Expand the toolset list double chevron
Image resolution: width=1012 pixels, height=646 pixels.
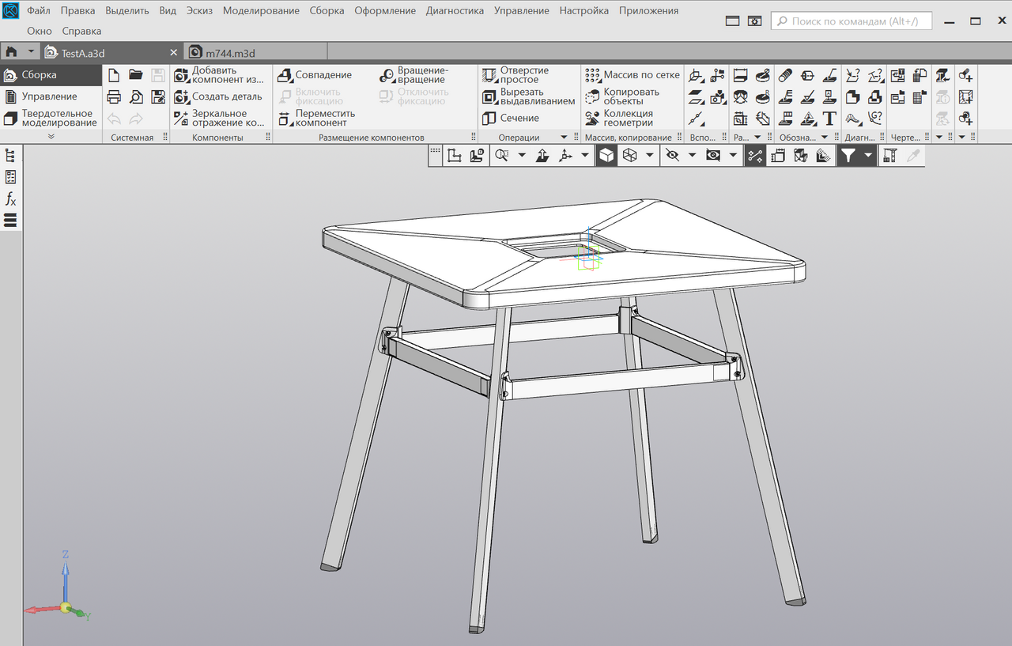(x=51, y=137)
